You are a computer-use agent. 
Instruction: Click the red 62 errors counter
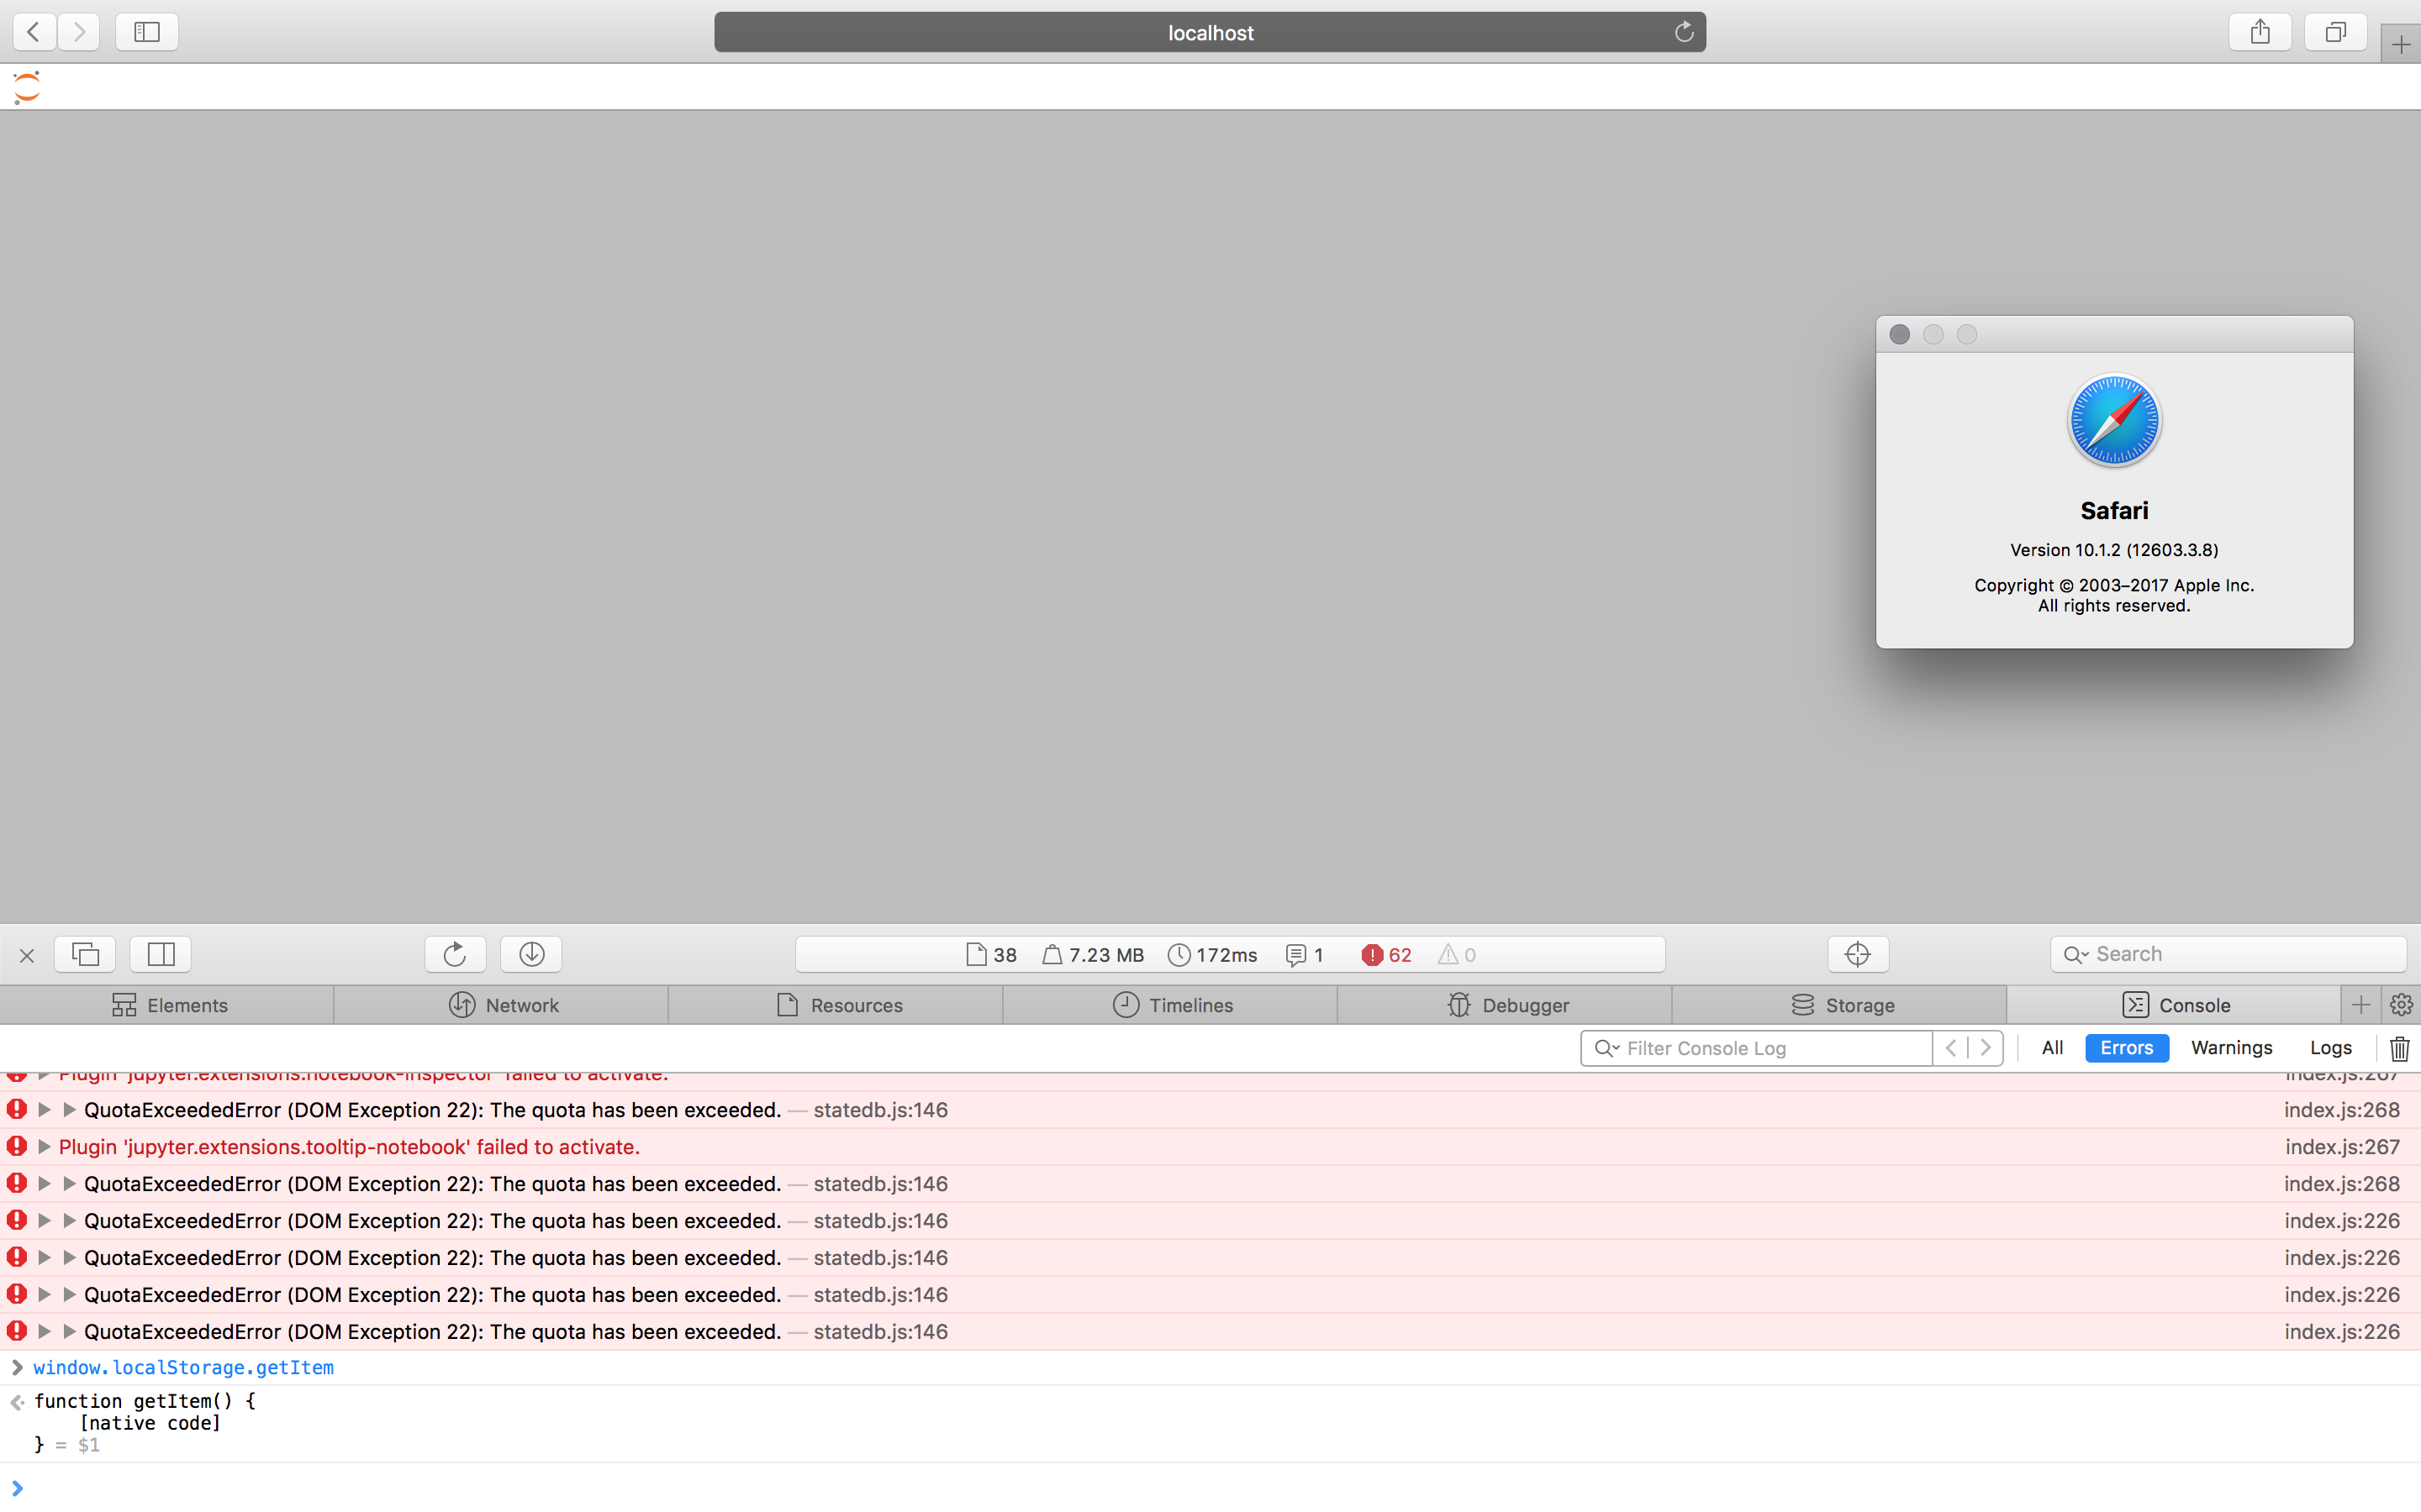pos(1386,955)
